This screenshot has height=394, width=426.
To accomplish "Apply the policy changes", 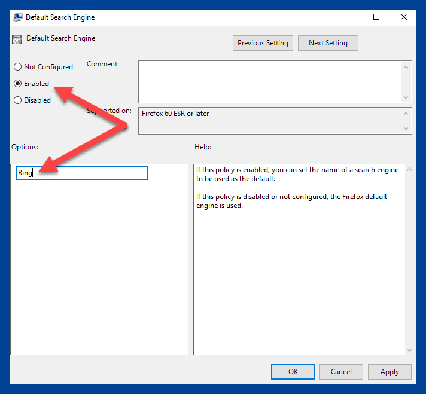I will [390, 372].
